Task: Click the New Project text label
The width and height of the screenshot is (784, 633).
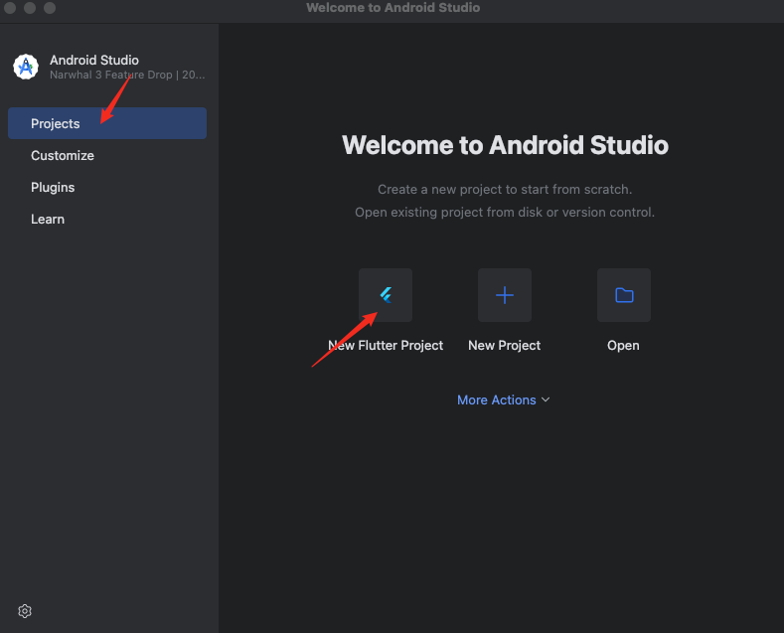Action: 505,346
